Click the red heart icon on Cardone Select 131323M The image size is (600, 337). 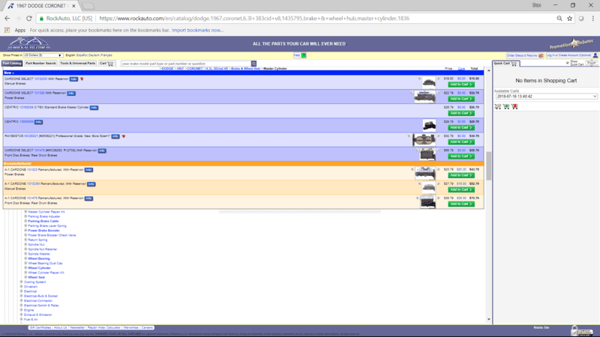click(x=82, y=79)
